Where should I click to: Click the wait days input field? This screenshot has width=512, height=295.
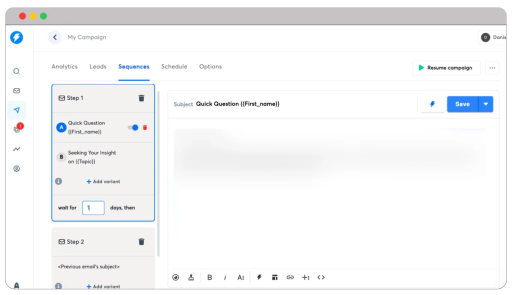tap(93, 207)
